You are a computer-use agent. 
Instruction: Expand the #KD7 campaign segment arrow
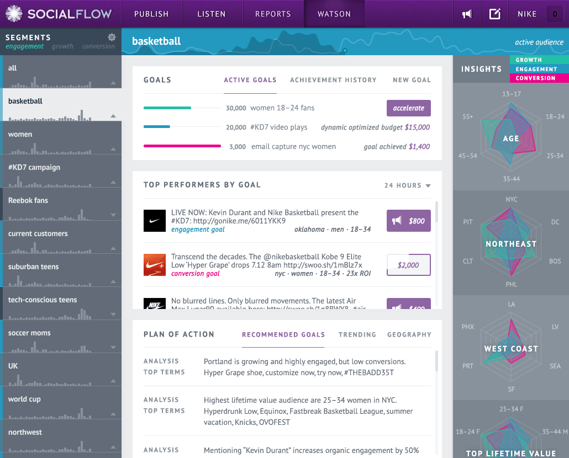point(113,182)
